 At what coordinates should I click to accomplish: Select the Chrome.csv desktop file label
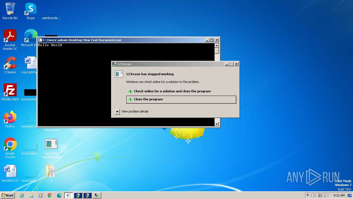(x=51, y=130)
